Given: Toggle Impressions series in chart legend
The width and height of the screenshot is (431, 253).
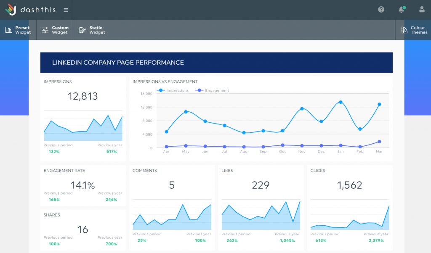Looking at the screenshot, I should [x=173, y=90].
